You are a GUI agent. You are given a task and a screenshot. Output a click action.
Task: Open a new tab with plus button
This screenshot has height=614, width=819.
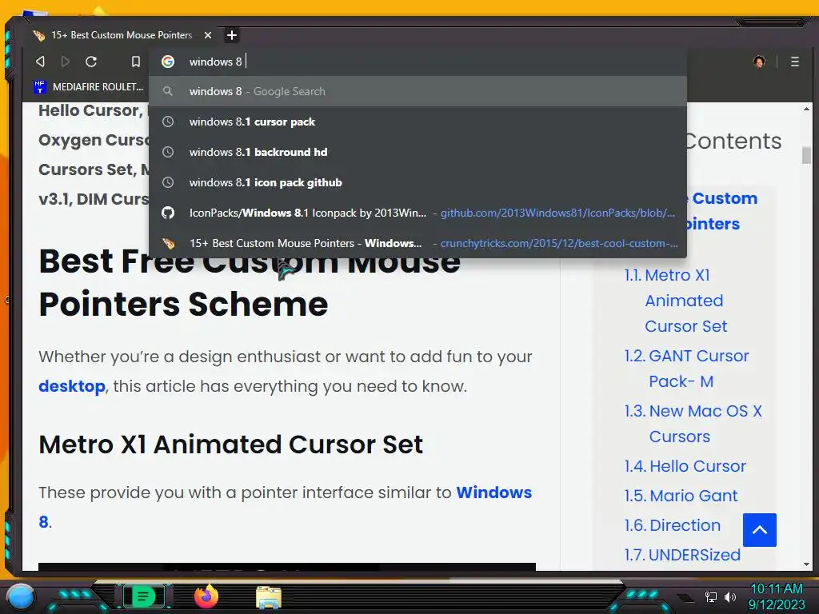tap(232, 35)
